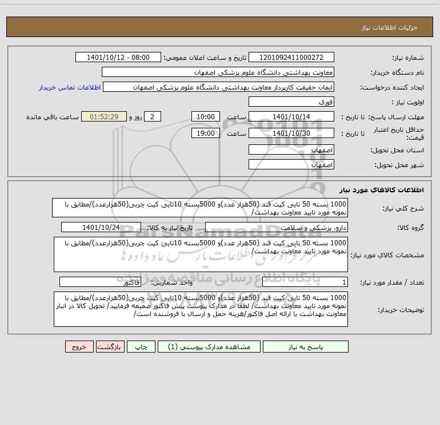Click the چاپ print button
This screenshot has height=425, width=440.
pyautogui.click(x=141, y=346)
